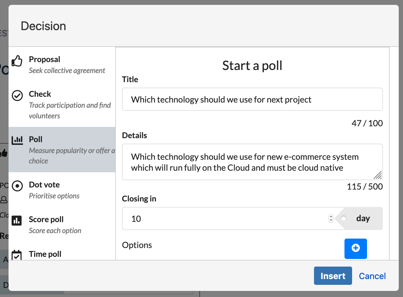The image size is (403, 297).
Task: Select the Proposal decision type
Action: [45, 59]
